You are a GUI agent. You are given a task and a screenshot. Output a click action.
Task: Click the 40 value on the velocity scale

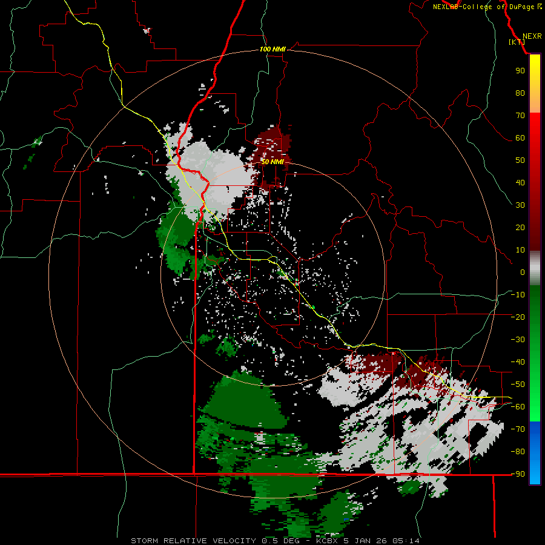520,183
